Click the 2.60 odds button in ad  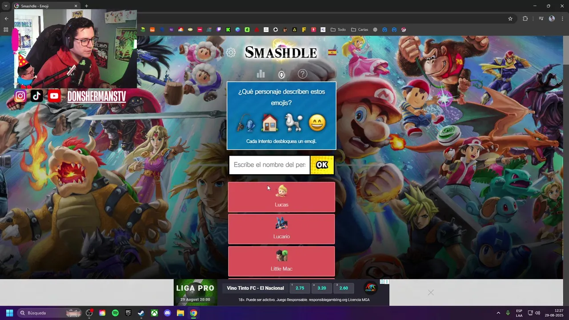(x=344, y=288)
